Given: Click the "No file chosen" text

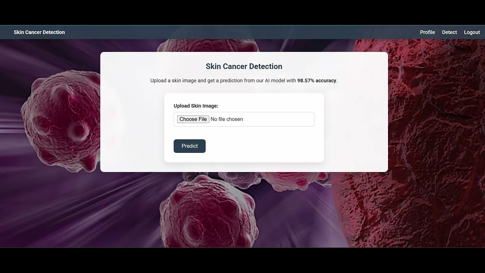Looking at the screenshot, I should 227,119.
